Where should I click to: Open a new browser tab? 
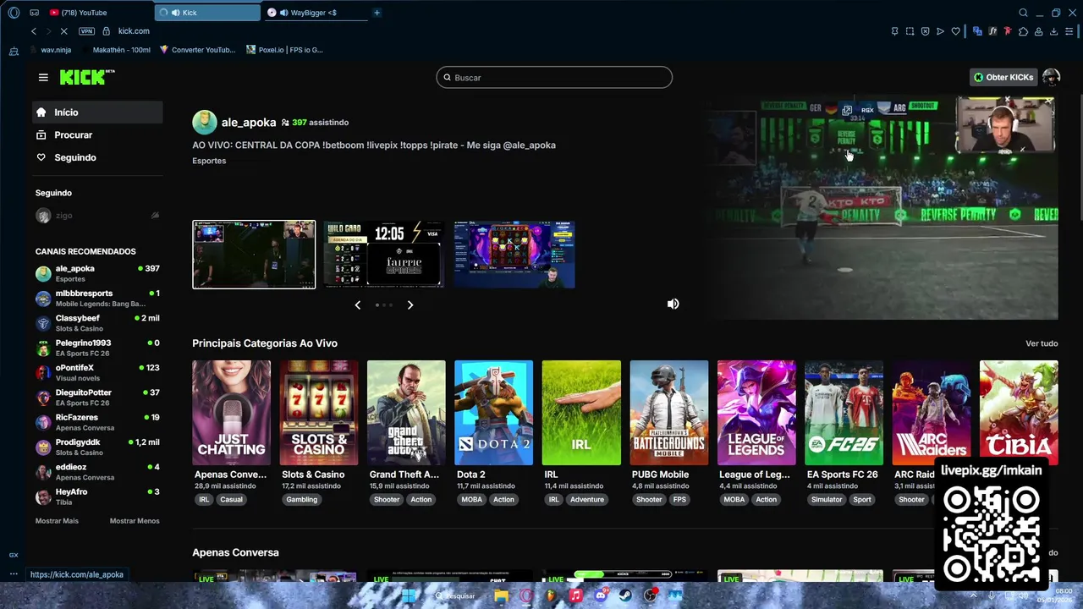377,13
